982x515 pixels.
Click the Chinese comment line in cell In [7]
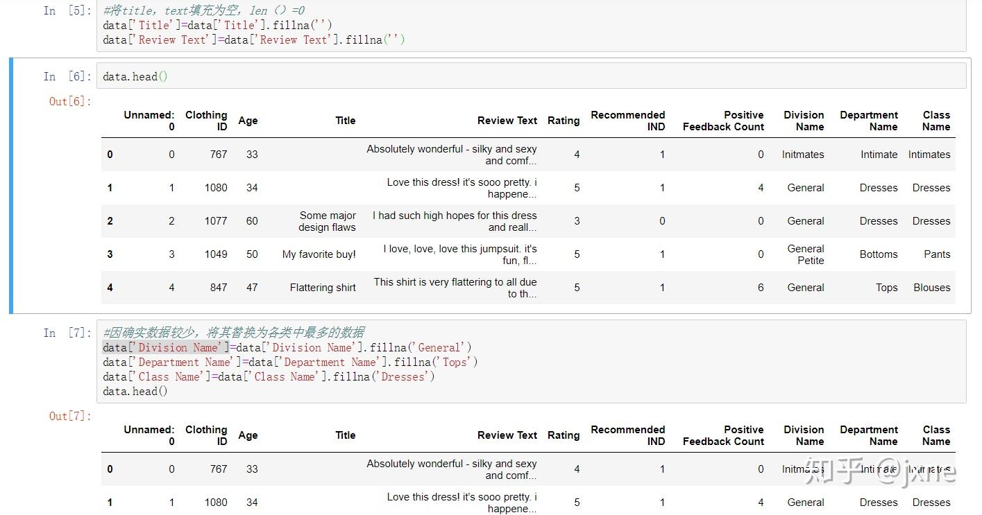point(235,333)
